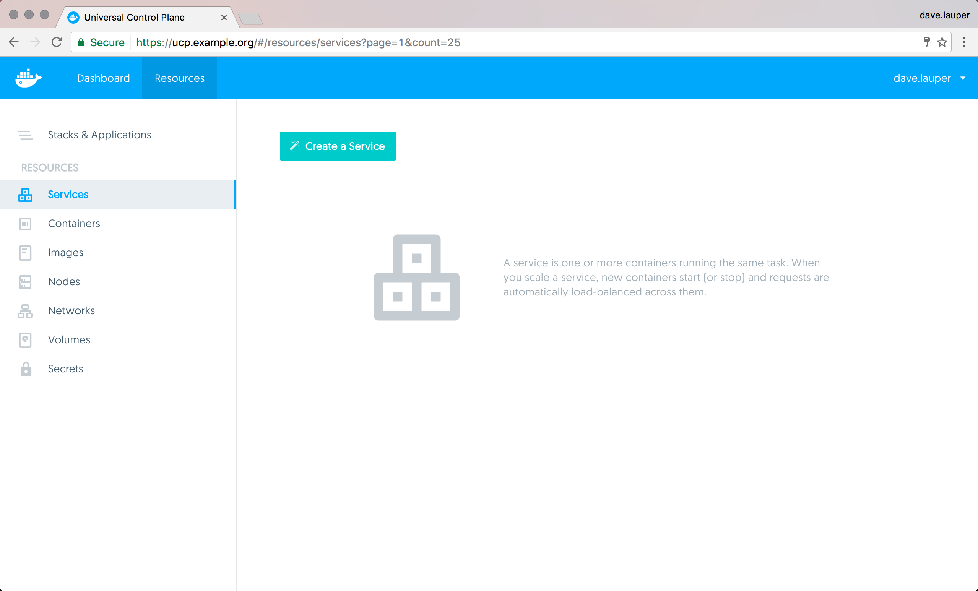Image resolution: width=978 pixels, height=591 pixels.
Task: Click the Images sidebar icon
Action: (25, 253)
